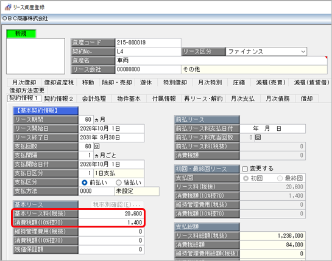Click the basic lease 消費税額 field 1,400
Image resolution: width=332 pixels, height=261 pixels.
tap(111, 223)
